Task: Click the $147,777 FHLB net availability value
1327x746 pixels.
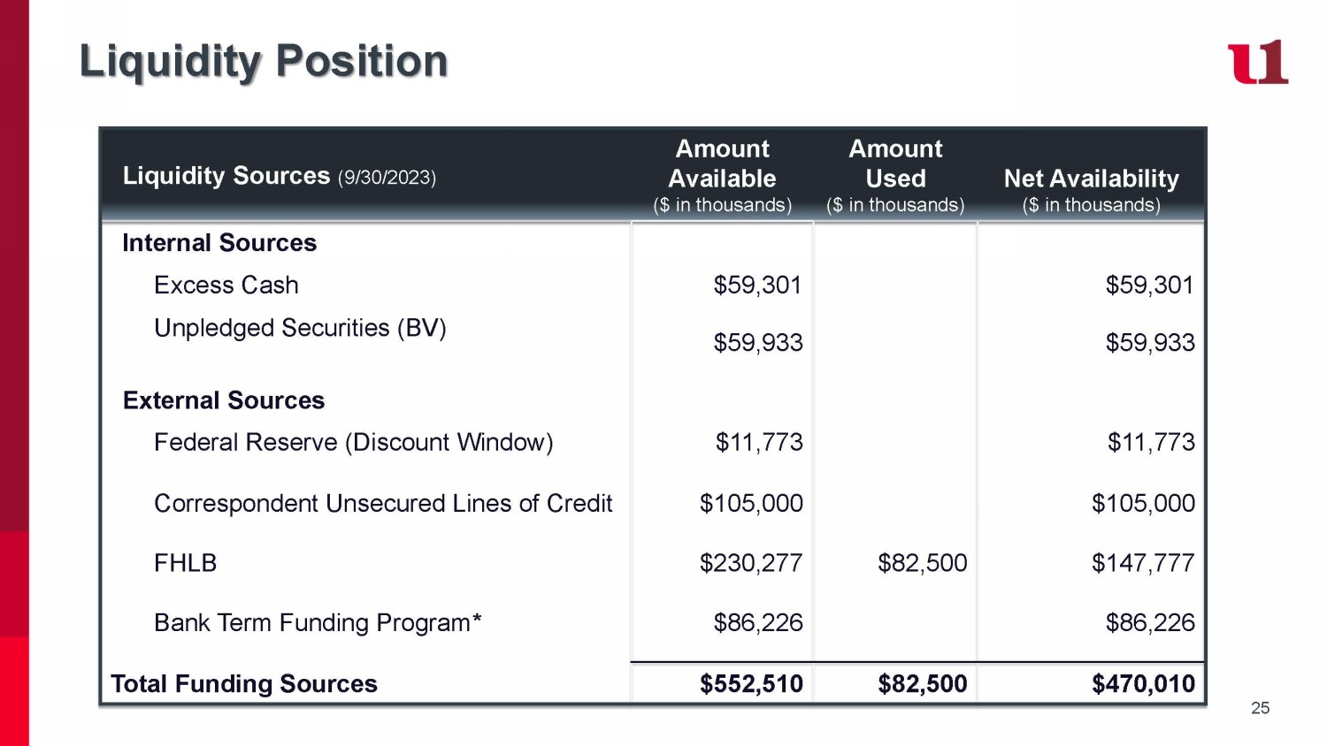Action: pyautogui.click(x=1143, y=563)
